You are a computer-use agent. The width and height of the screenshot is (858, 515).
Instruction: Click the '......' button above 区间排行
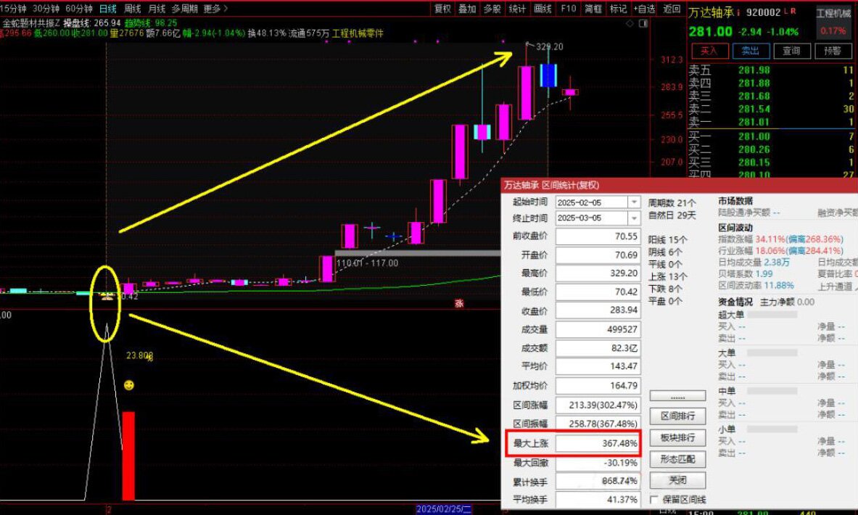pos(677,396)
